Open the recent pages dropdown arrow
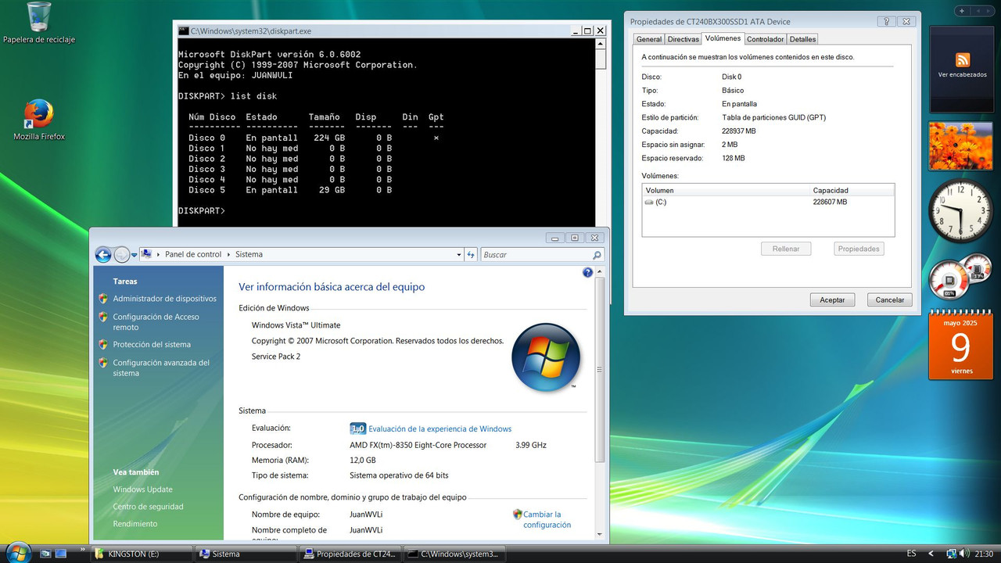This screenshot has height=563, width=1001. point(135,255)
